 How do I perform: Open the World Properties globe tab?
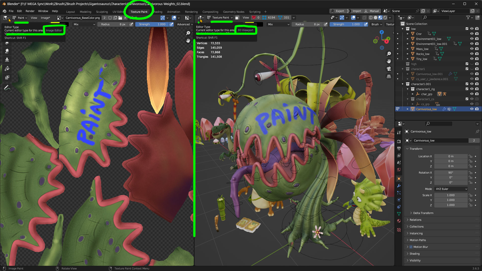(399, 170)
